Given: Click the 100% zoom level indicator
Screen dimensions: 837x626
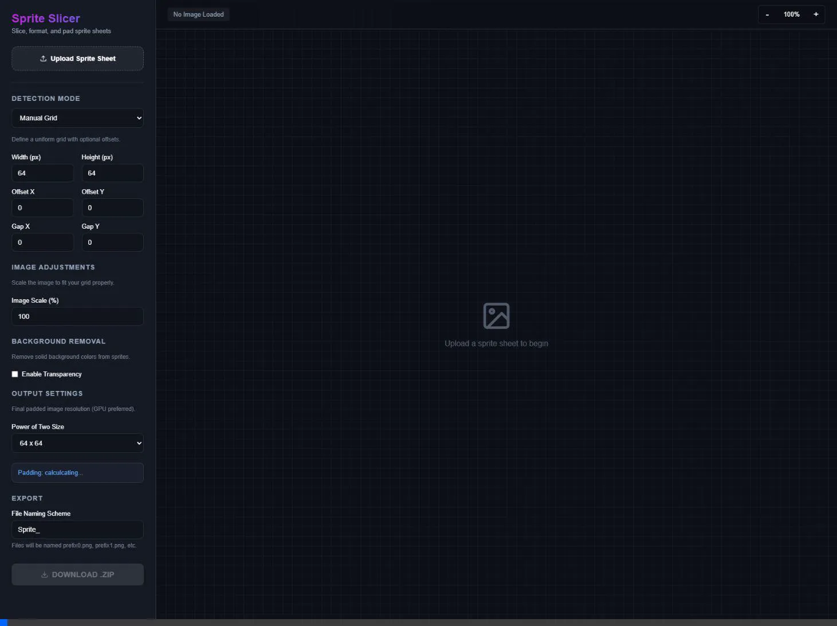Looking at the screenshot, I should click(791, 14).
